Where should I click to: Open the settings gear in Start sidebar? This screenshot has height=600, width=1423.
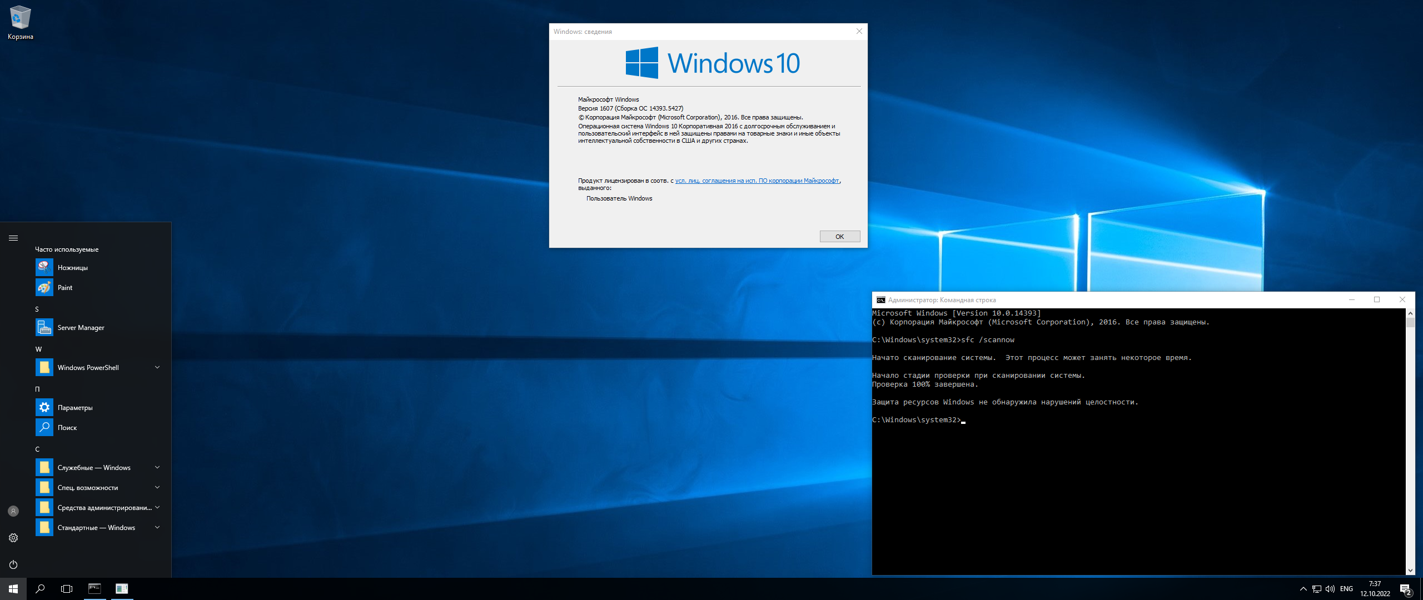click(13, 538)
